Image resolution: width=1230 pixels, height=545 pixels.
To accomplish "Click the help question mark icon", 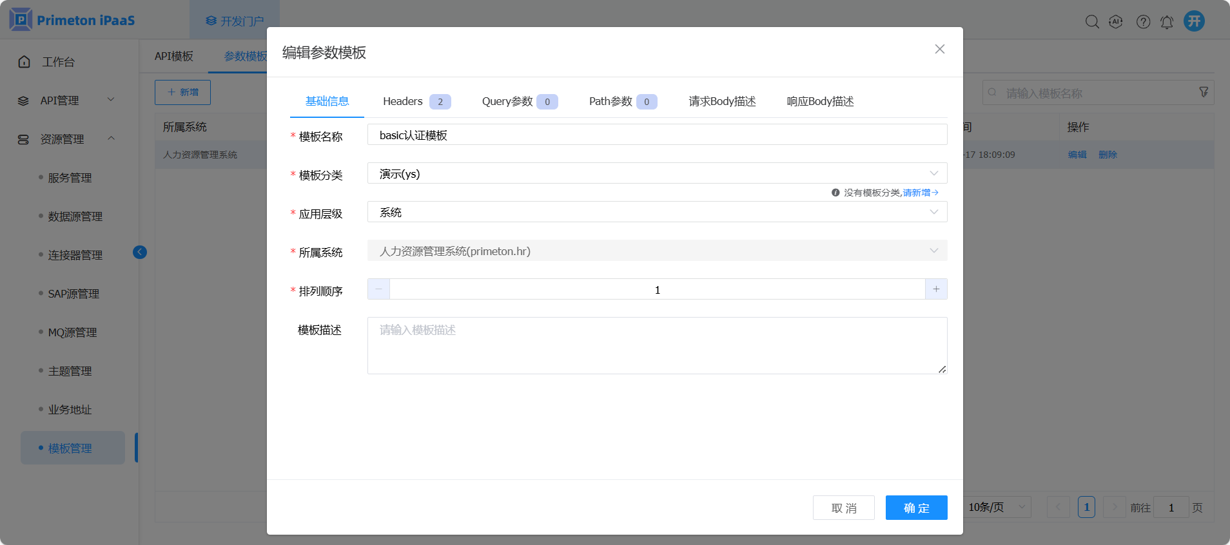I will [x=1143, y=22].
